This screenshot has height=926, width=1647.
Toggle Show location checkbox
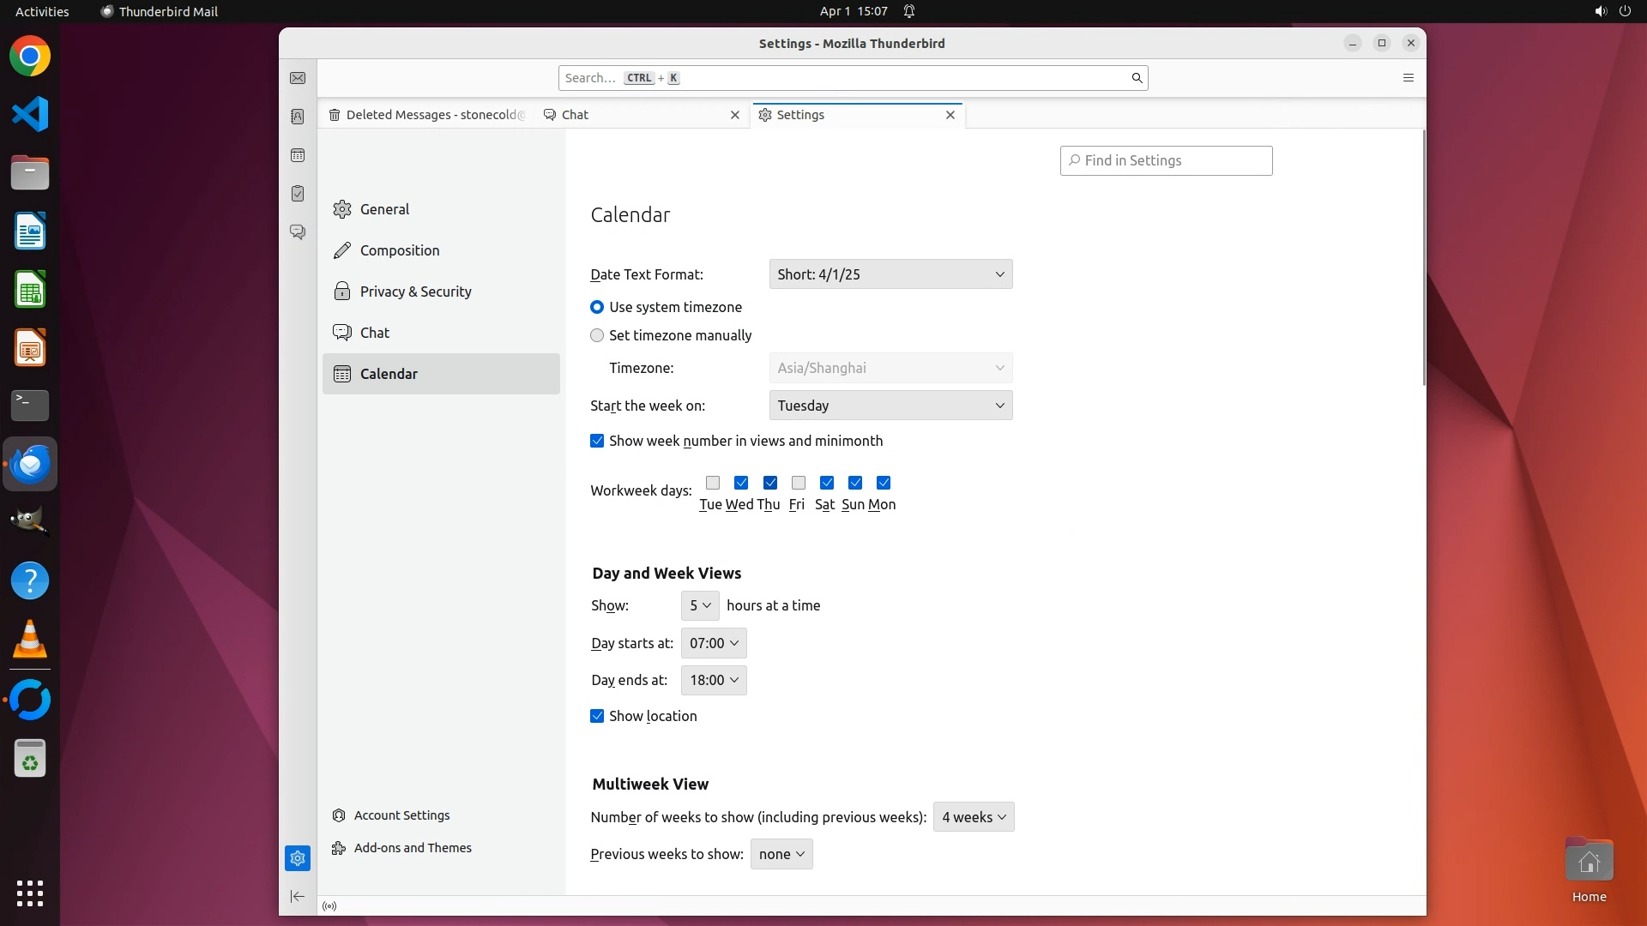[x=597, y=716]
